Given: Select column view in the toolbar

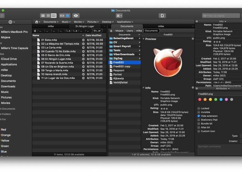Looking at the screenshot, I should [x=54, y=15].
